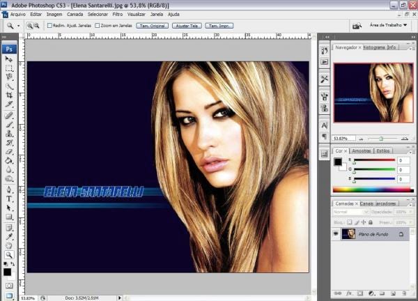Select the Quick Selection tool
Screen dimensions: 418x301
coord(9,86)
